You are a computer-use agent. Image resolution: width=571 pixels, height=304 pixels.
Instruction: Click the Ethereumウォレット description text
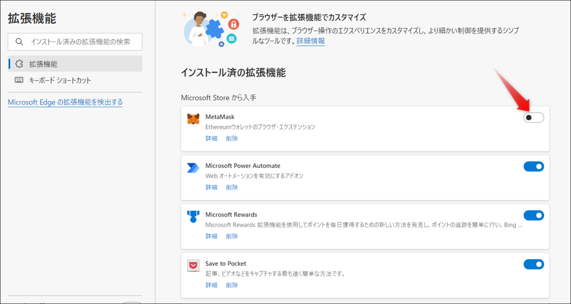(260, 127)
